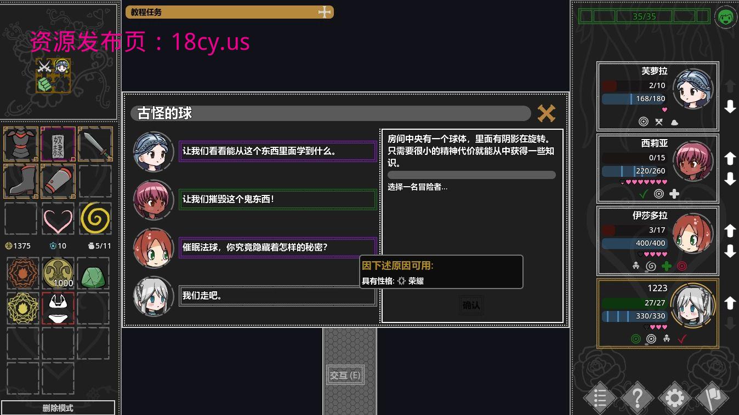The width and height of the screenshot is (739, 415).
Task: Click the 交互 (E) interact button
Action: 345,375
